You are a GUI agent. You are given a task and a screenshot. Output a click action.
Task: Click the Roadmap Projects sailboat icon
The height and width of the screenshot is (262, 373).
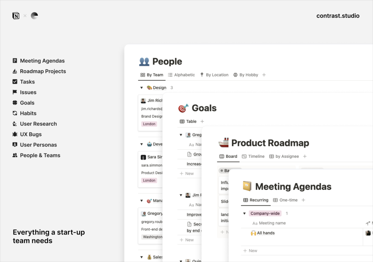coord(15,71)
